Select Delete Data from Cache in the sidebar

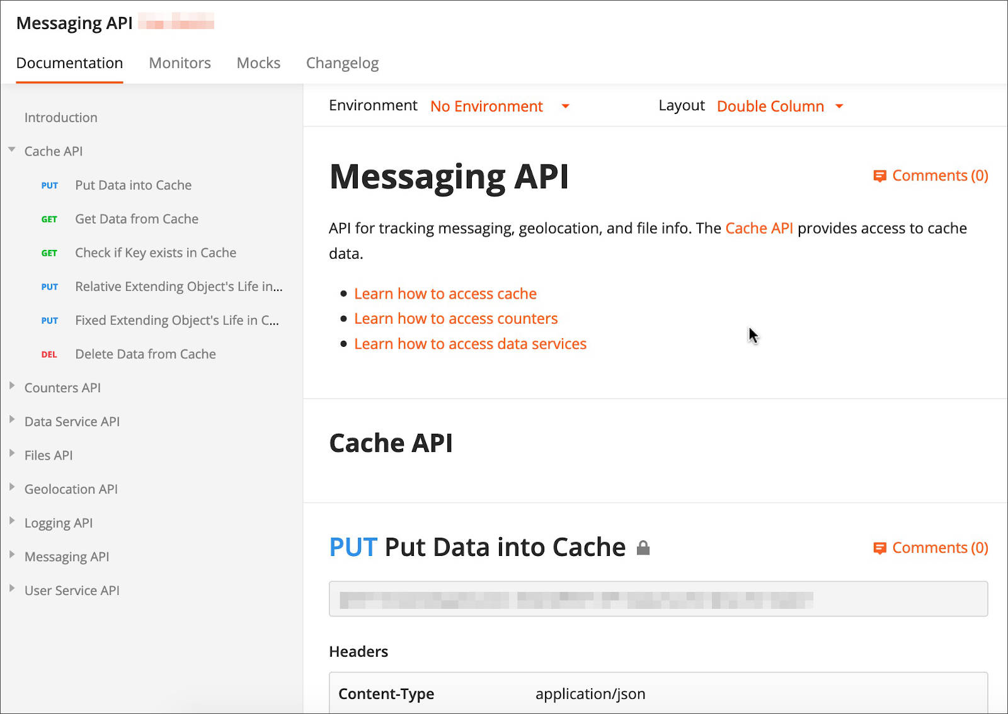tap(145, 354)
